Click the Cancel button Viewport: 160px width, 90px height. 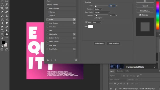tap(145, 6)
